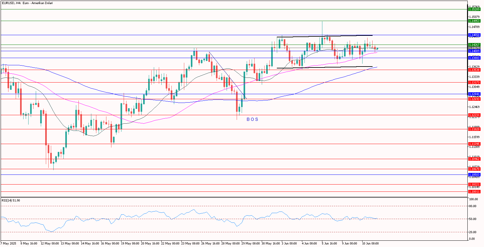The height and width of the screenshot is (247, 484).
Task: Click the 1.12469 price axis value
Action: click(x=475, y=107)
